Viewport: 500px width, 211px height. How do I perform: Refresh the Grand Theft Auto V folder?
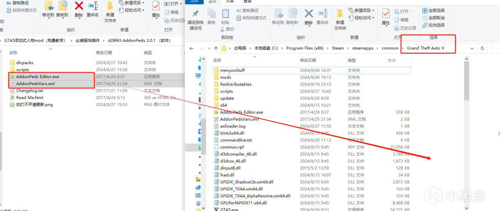point(482,48)
